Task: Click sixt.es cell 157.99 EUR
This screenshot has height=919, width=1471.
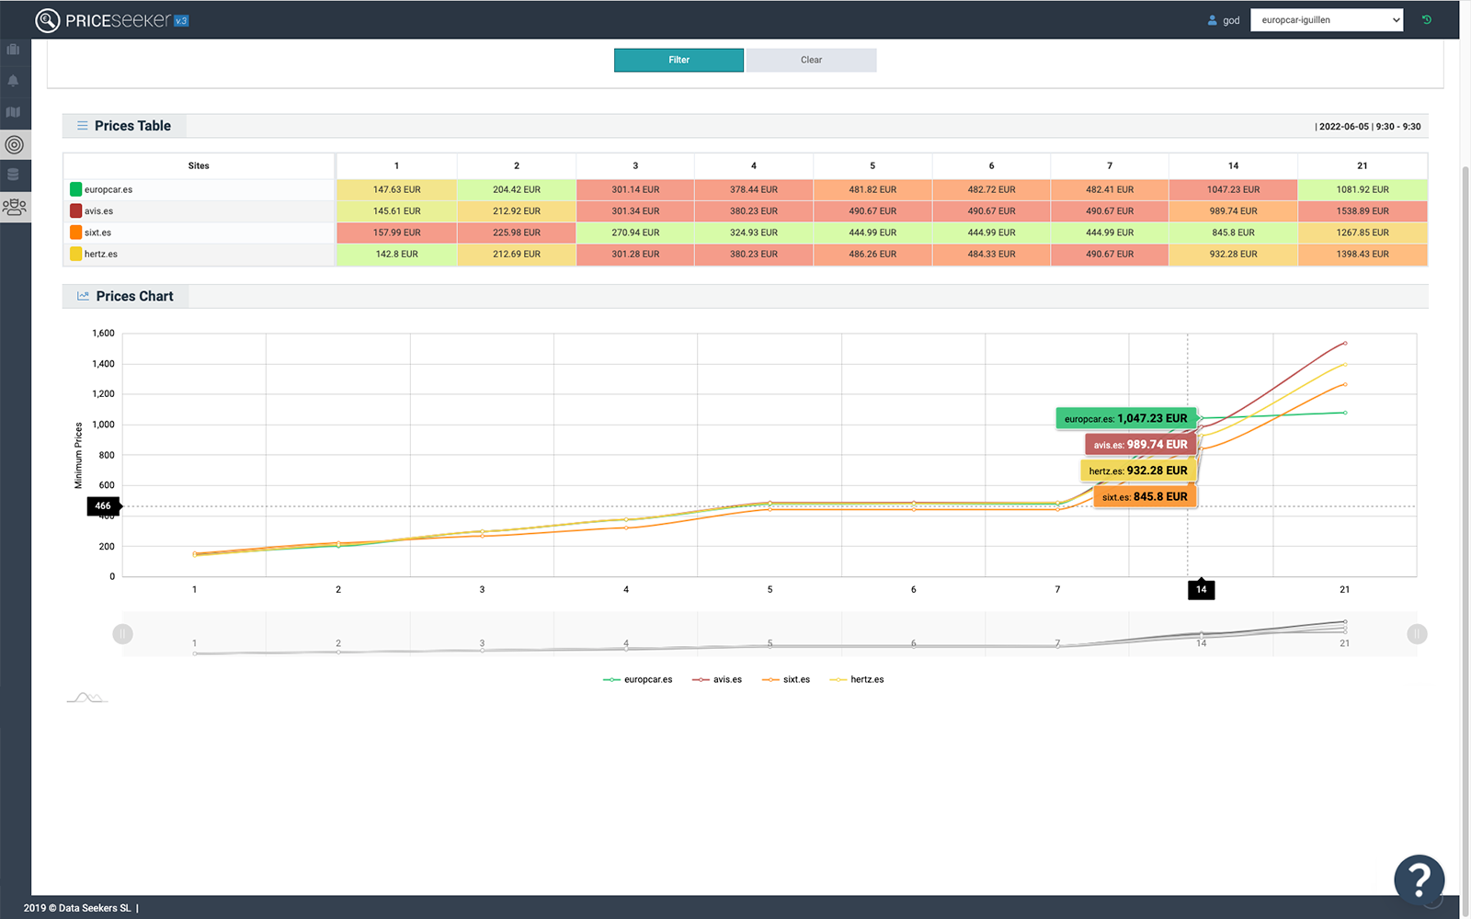Action: [396, 233]
